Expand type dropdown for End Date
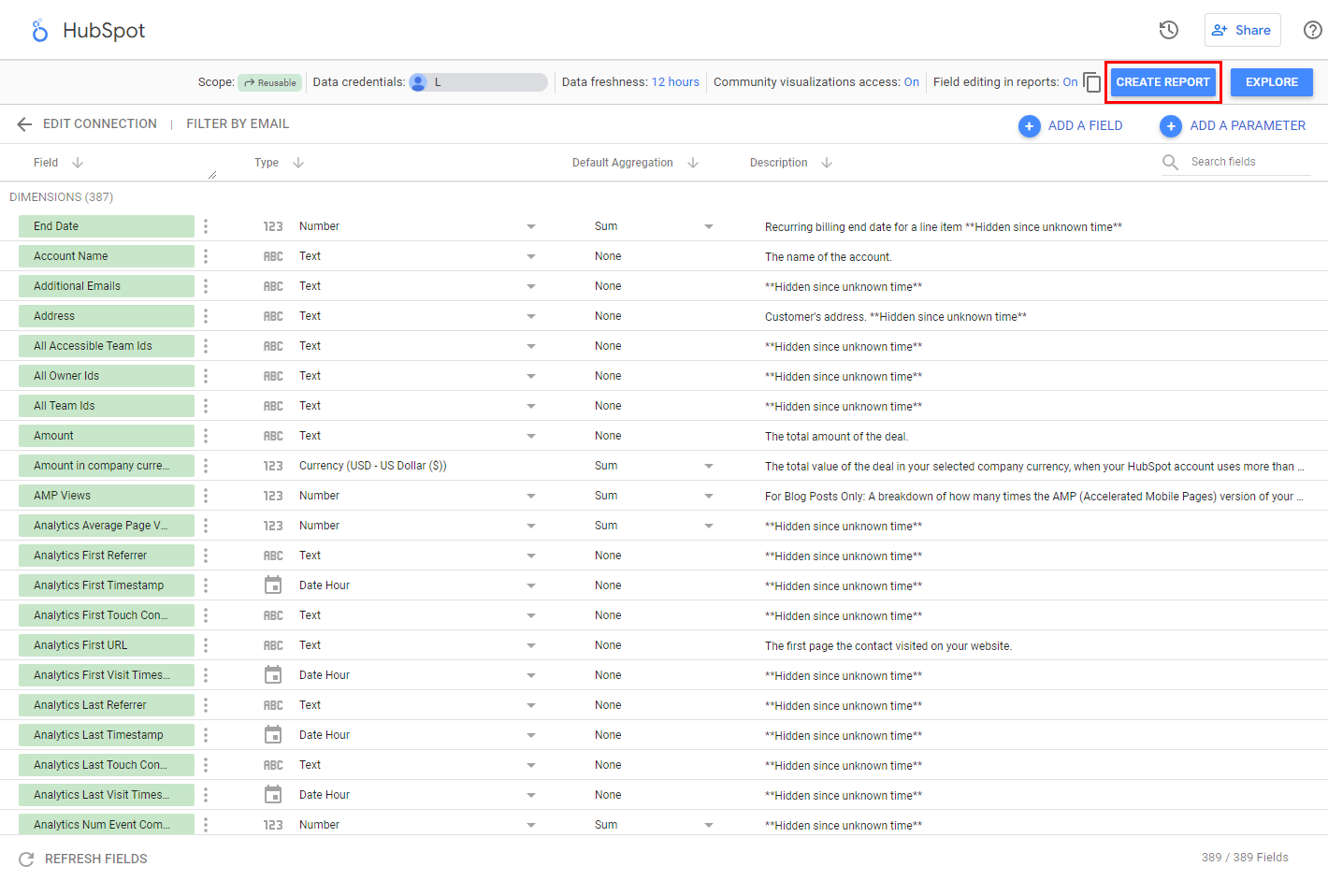 pos(531,226)
